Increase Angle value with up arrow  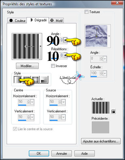coord(62,39)
